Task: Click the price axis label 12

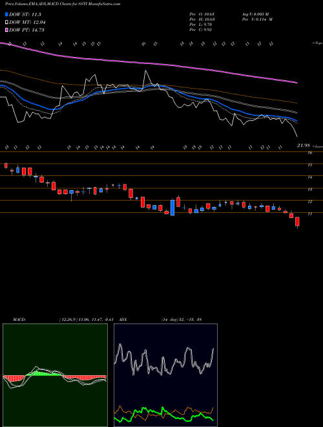Action: tap(310, 201)
